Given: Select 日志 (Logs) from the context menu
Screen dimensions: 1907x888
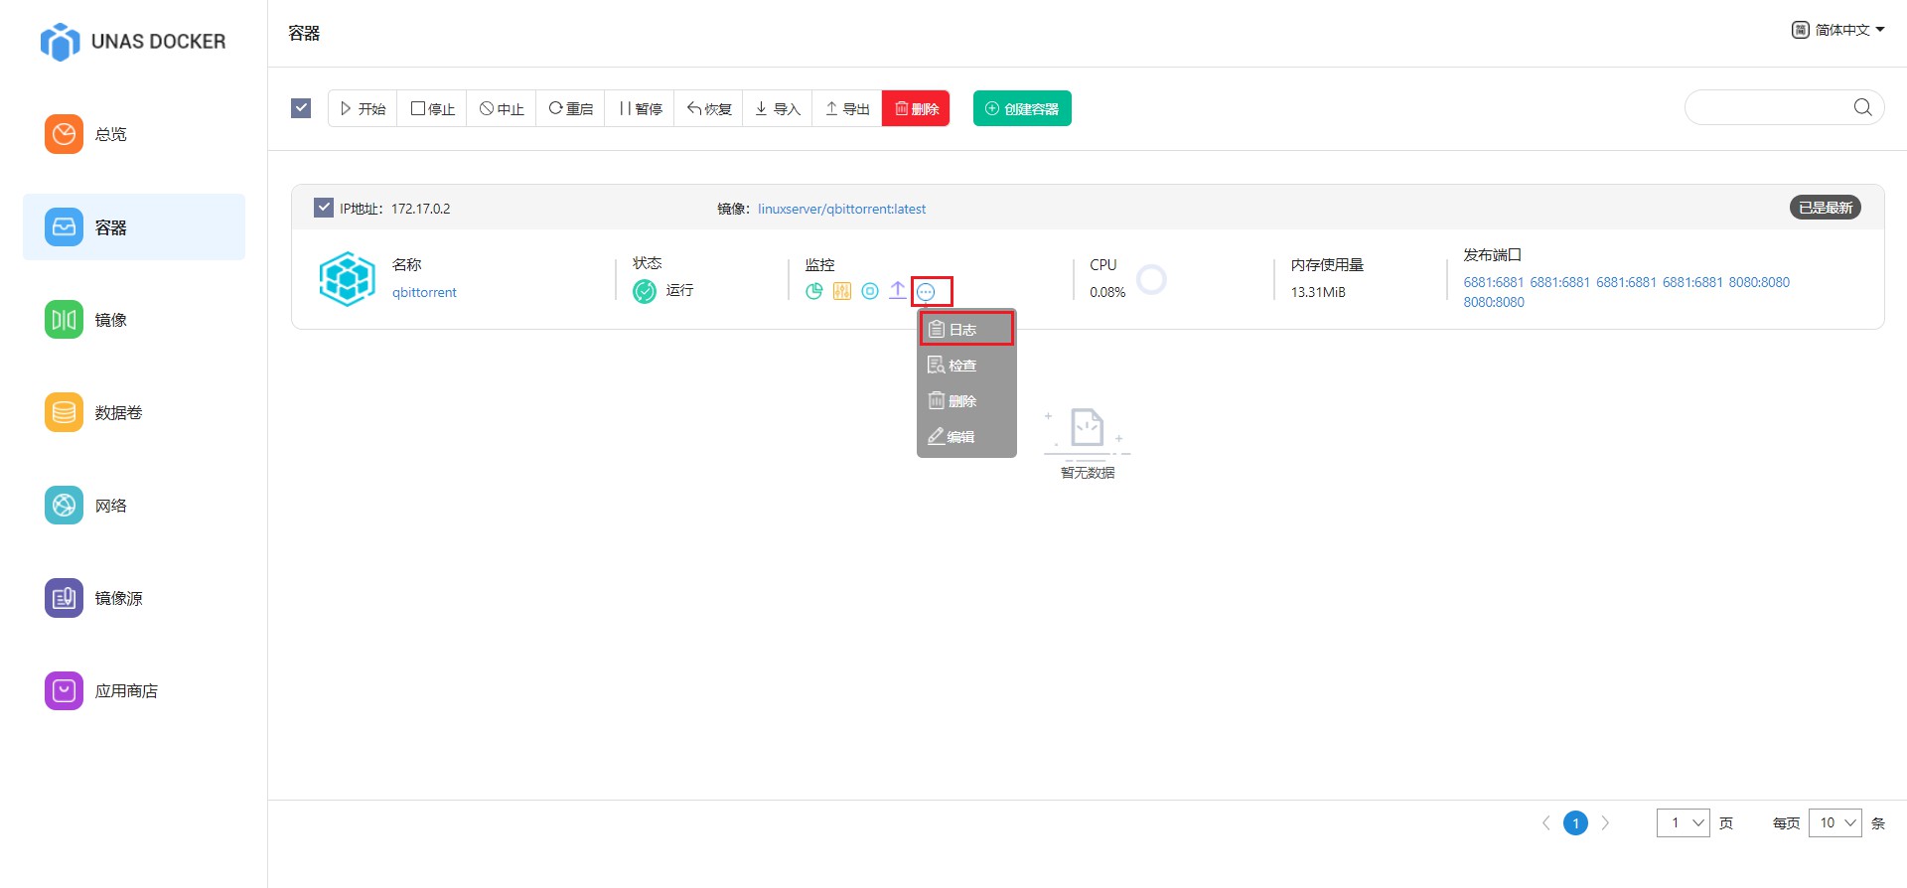Looking at the screenshot, I should pos(965,329).
